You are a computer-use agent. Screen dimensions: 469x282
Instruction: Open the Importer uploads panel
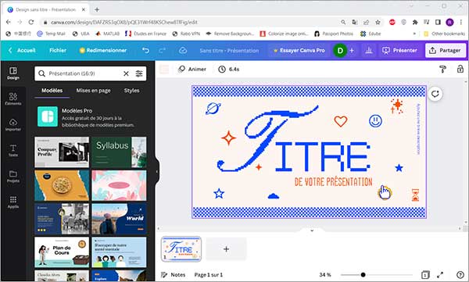point(13,125)
